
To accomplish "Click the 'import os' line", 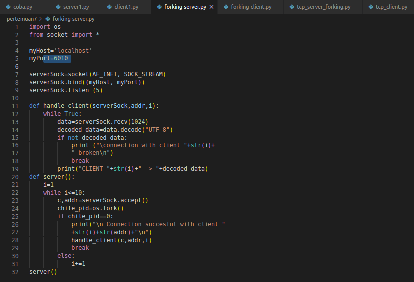I will (45, 27).
